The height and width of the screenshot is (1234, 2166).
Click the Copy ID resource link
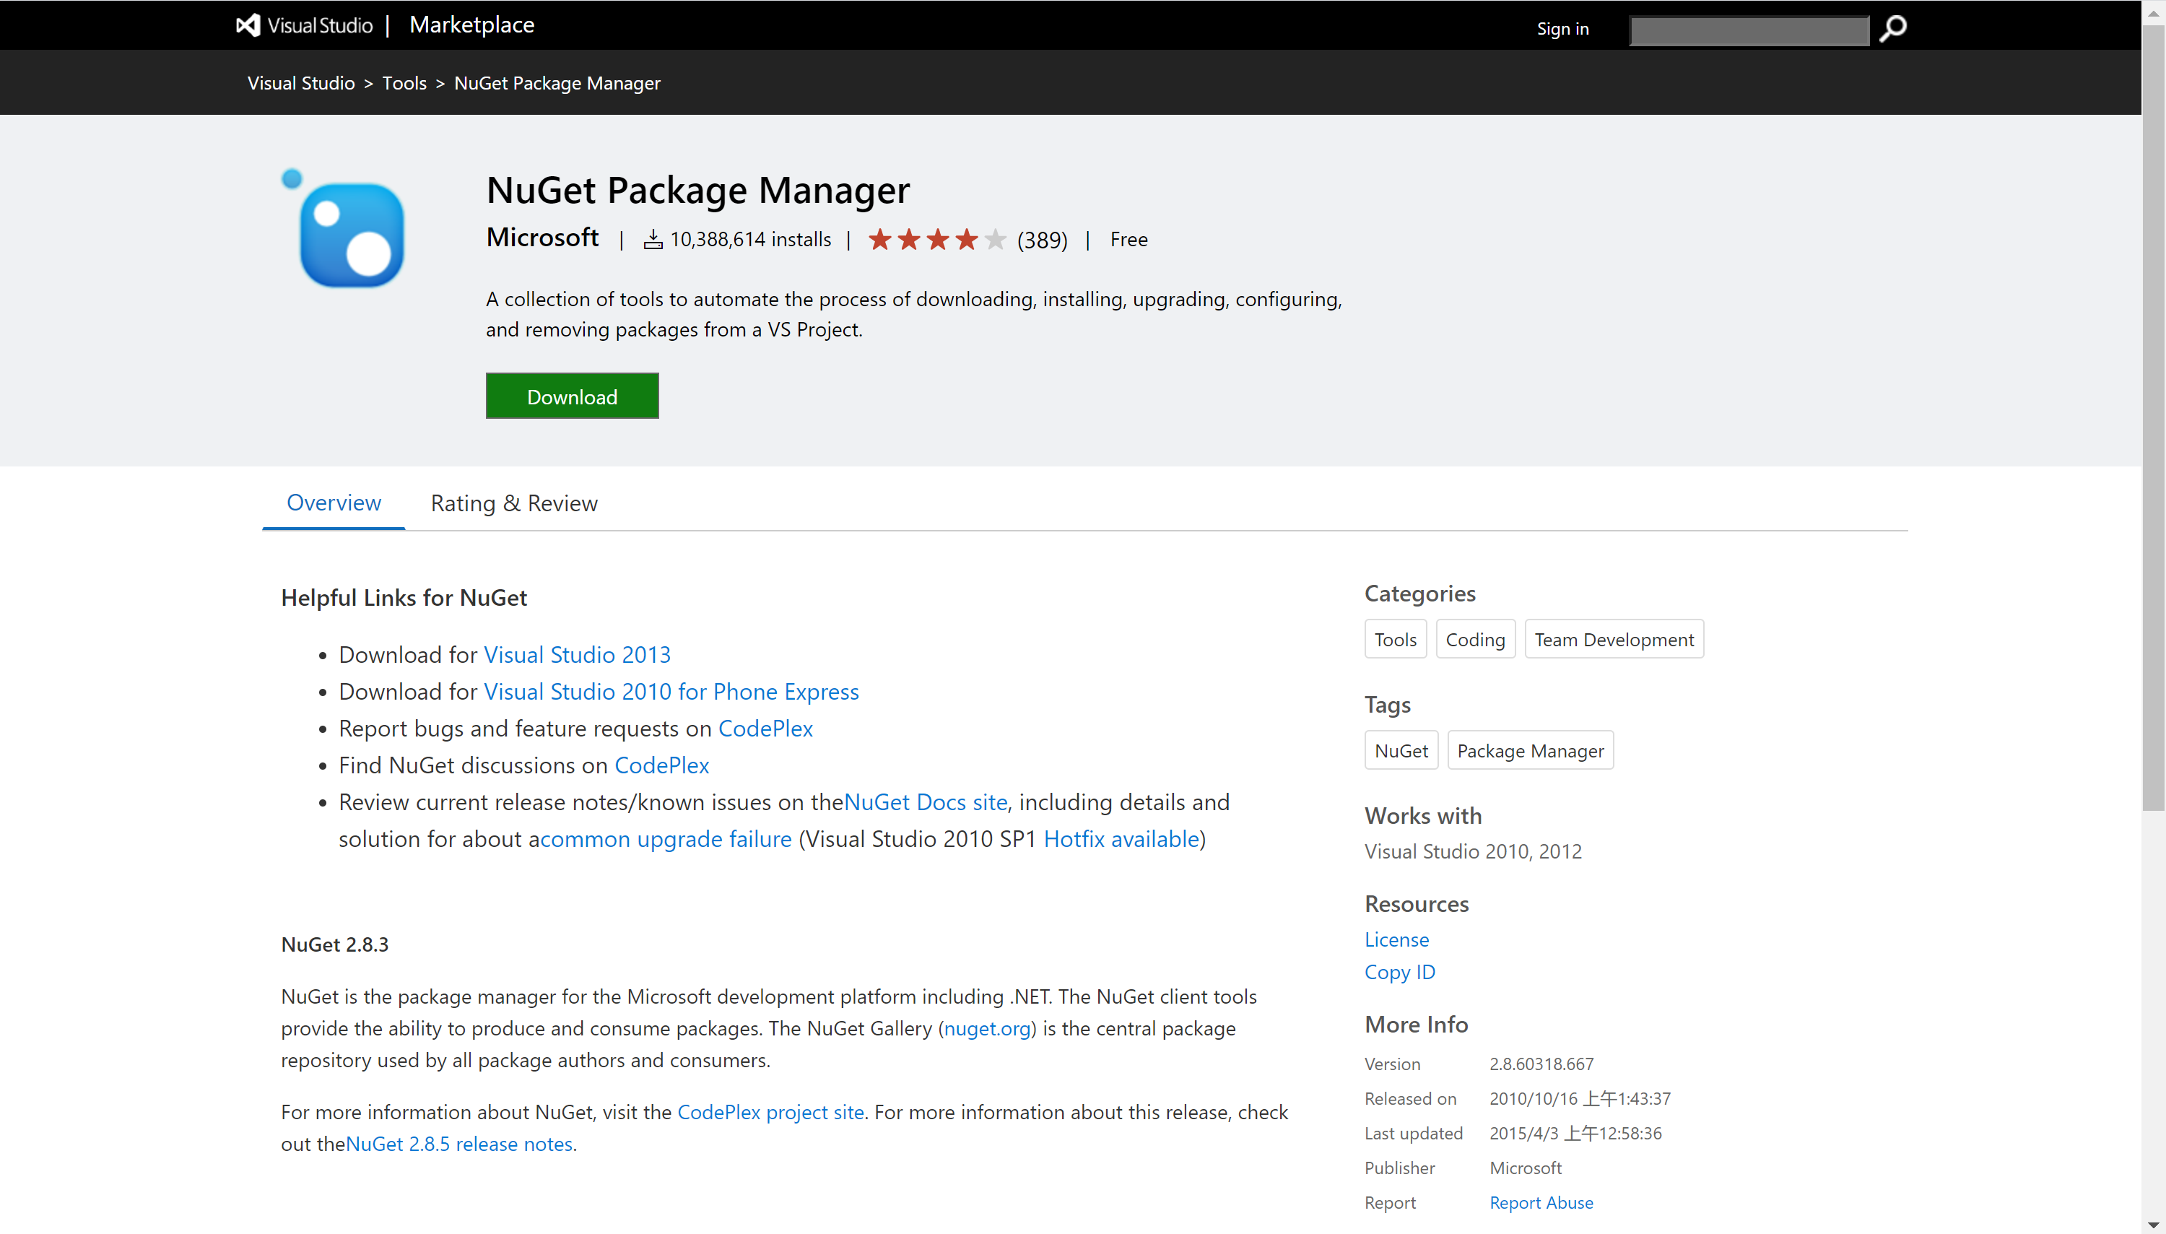pyautogui.click(x=1399, y=972)
